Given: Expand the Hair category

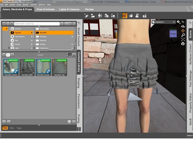Looking at the screenshot, I should [32, 40].
